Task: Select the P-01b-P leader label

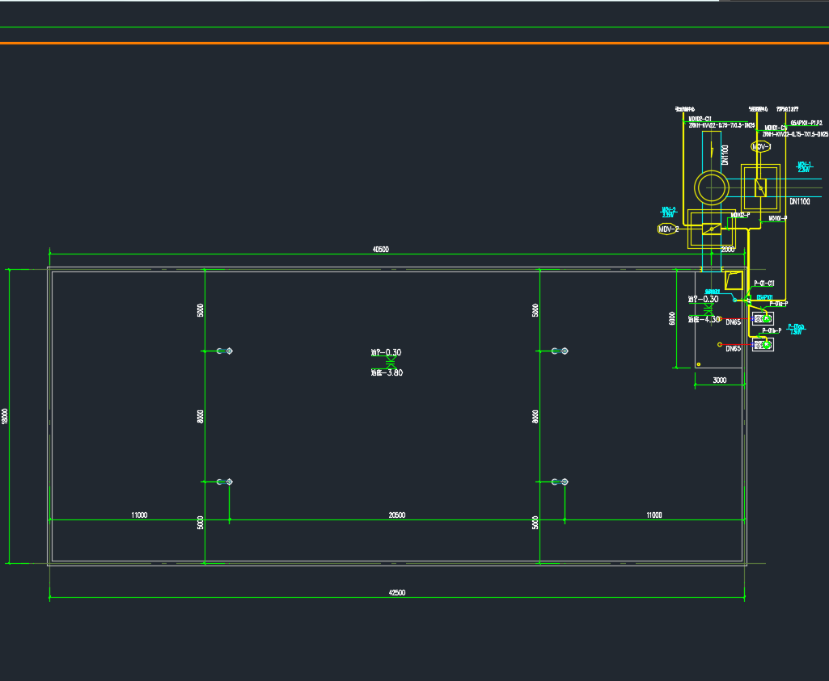Action: click(x=772, y=330)
